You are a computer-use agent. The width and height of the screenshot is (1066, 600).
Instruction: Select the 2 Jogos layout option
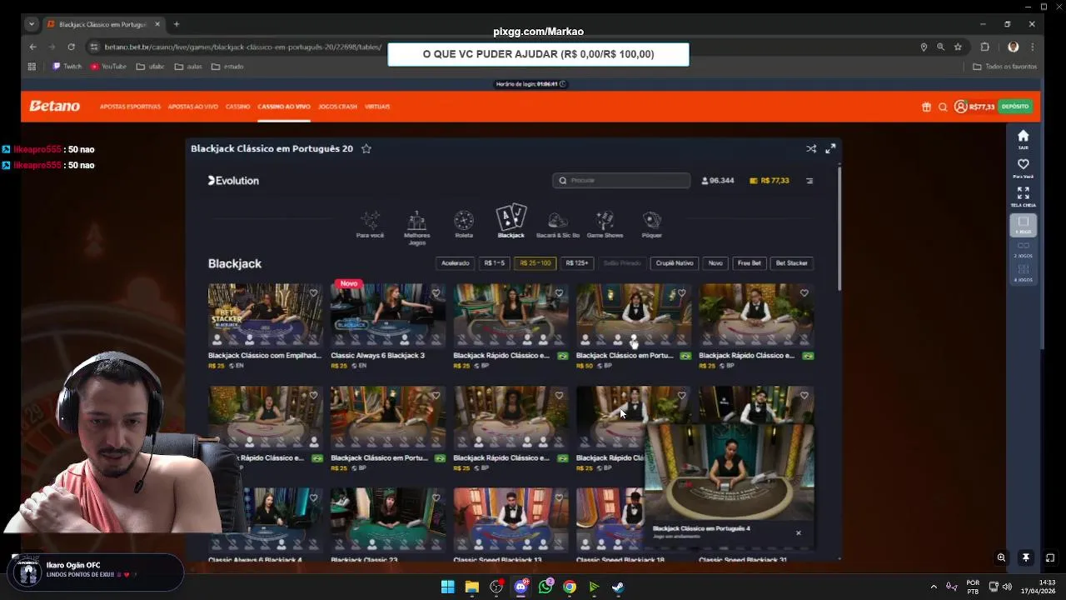pos(1024,249)
